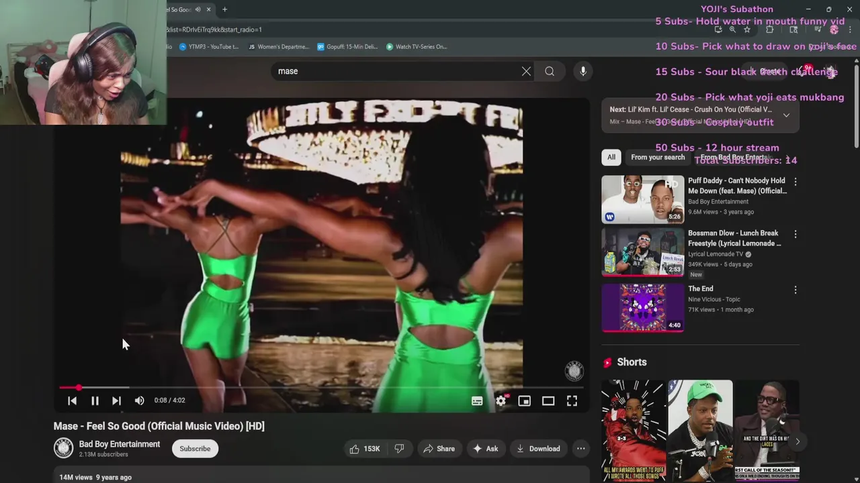Subscribe to Bad Boy Entertainment
860x483 pixels.
195,449
